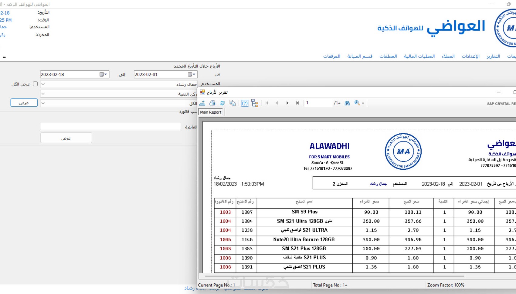Click the round MA logo in the report
This screenshot has height=294, width=516.
point(403,151)
